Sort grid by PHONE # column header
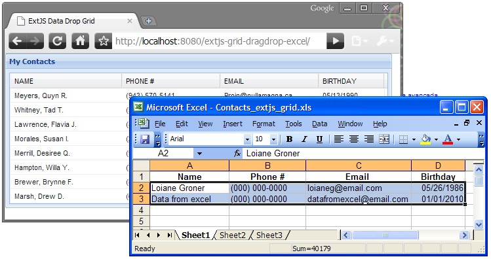Viewport: 491px width, 259px height. (170, 81)
